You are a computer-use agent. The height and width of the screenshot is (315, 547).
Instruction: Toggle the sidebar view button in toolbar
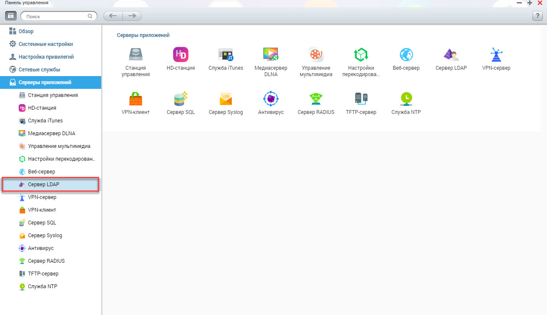click(11, 16)
